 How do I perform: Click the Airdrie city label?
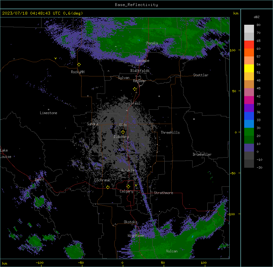(128, 170)
